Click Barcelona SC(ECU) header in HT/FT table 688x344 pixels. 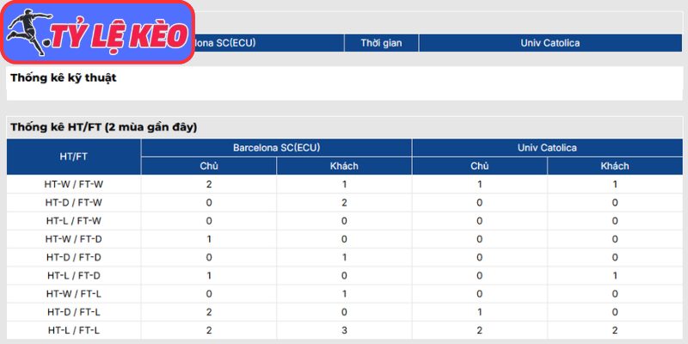[276, 148]
